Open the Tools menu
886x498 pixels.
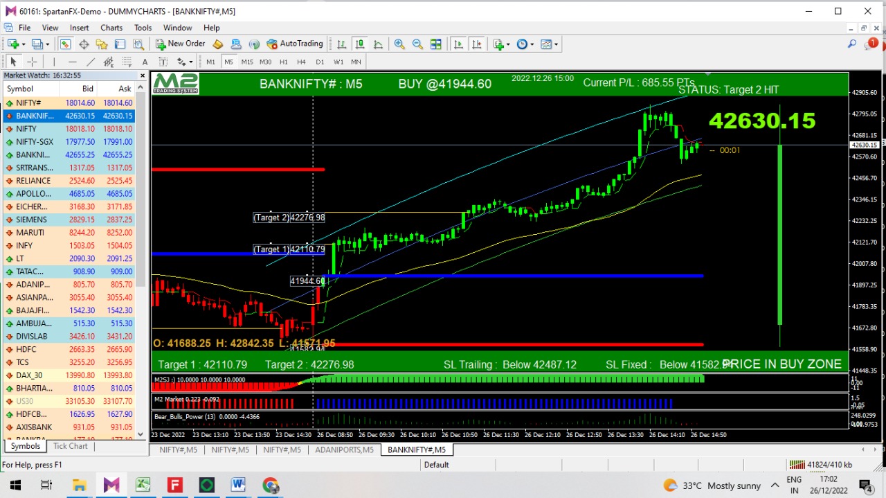(x=143, y=28)
